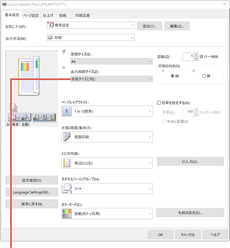Increase 倍率 with the up spinner arrow
Screen dimensions: 230x248
(196, 110)
